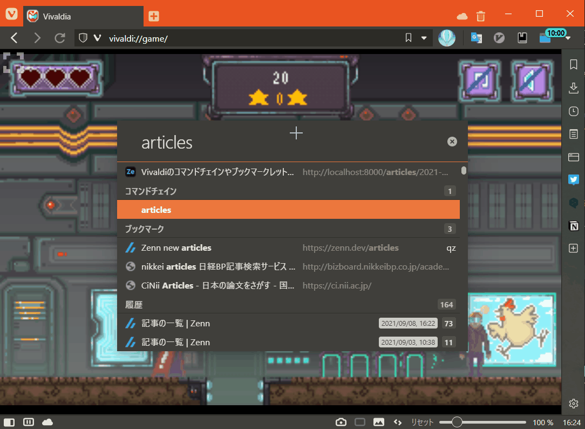The width and height of the screenshot is (585, 429).
Task: Open settings gear in sidebar
Action: coord(574,404)
